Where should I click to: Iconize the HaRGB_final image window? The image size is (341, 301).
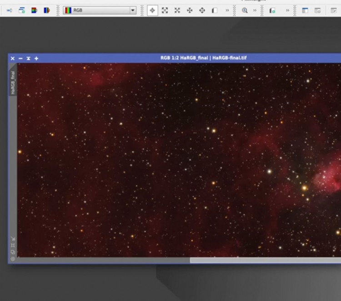click(x=20, y=58)
